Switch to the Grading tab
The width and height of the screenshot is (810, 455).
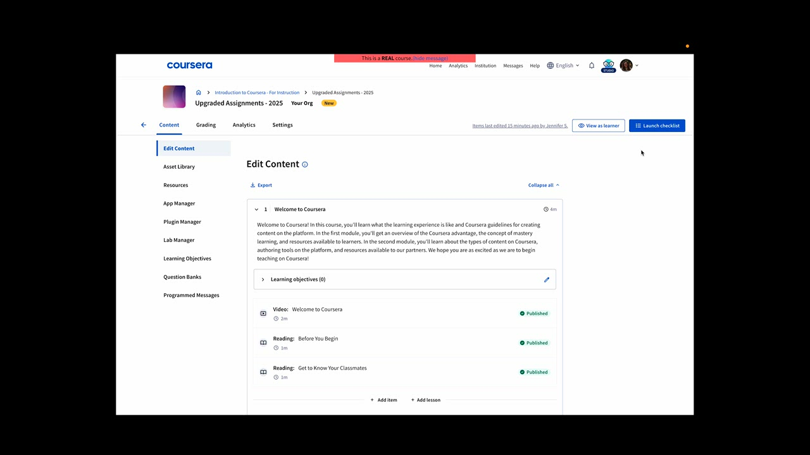tap(206, 125)
